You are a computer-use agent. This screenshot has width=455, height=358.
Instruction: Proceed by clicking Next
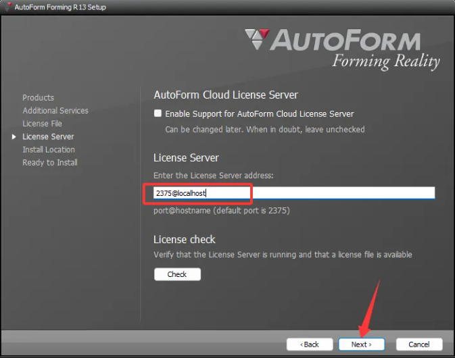coord(361,344)
